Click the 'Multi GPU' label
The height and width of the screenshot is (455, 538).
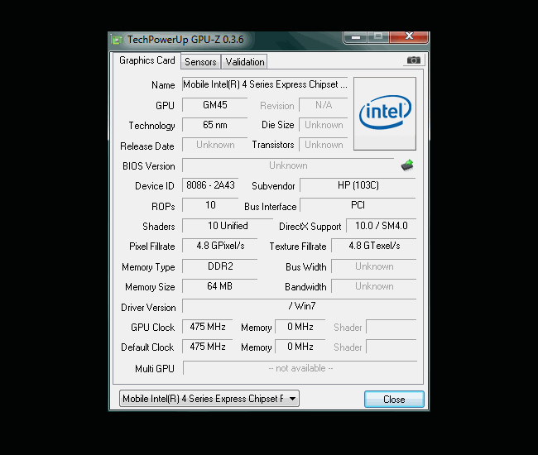click(155, 369)
